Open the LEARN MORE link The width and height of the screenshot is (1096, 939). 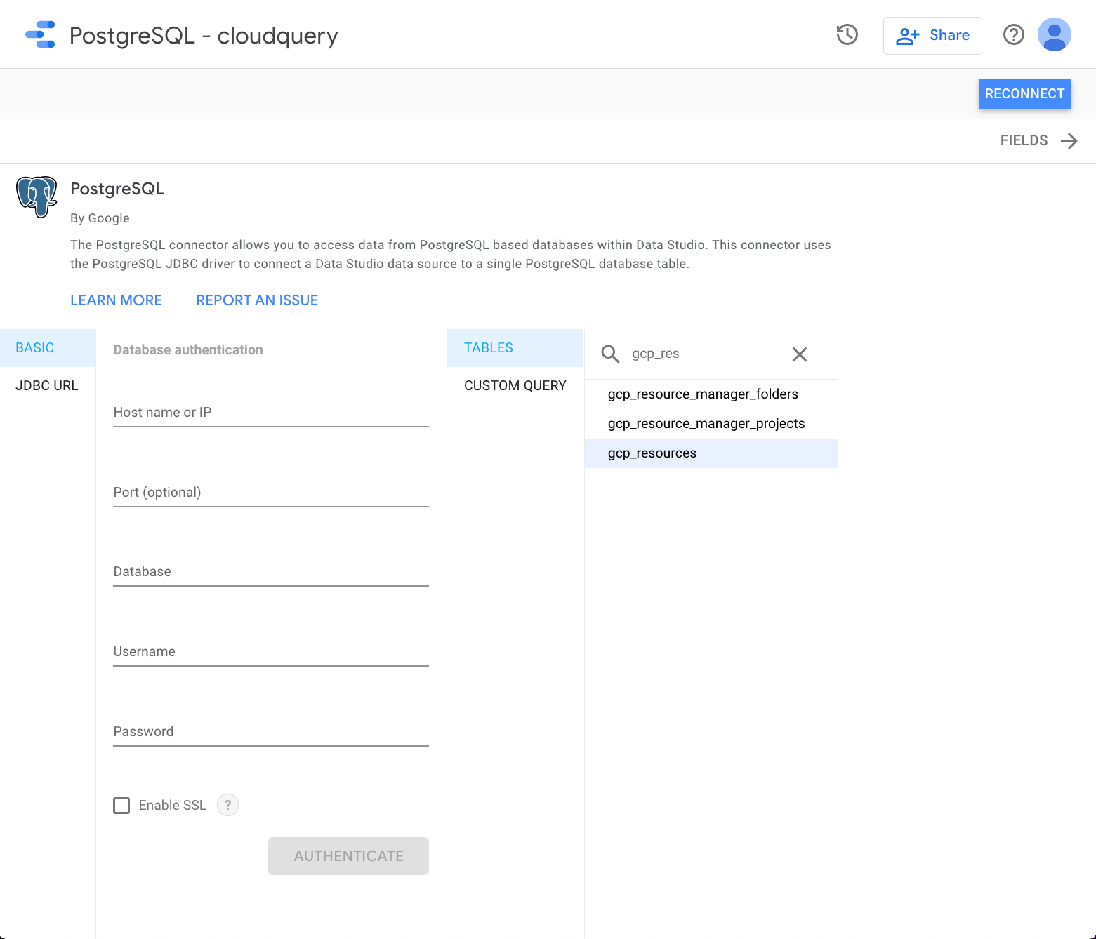116,300
